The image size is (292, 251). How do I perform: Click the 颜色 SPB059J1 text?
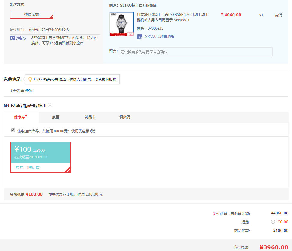150,28
